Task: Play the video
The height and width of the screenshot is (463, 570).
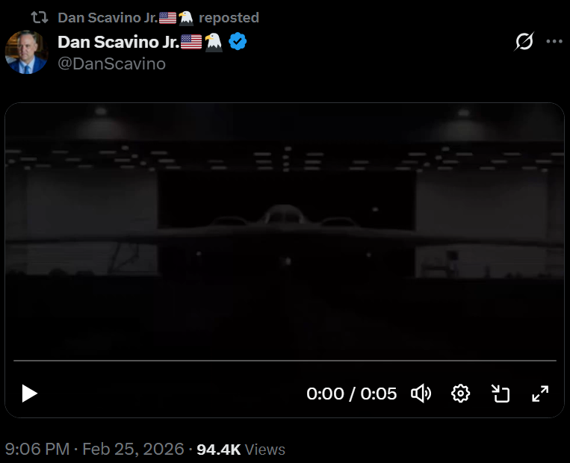Action: (29, 394)
